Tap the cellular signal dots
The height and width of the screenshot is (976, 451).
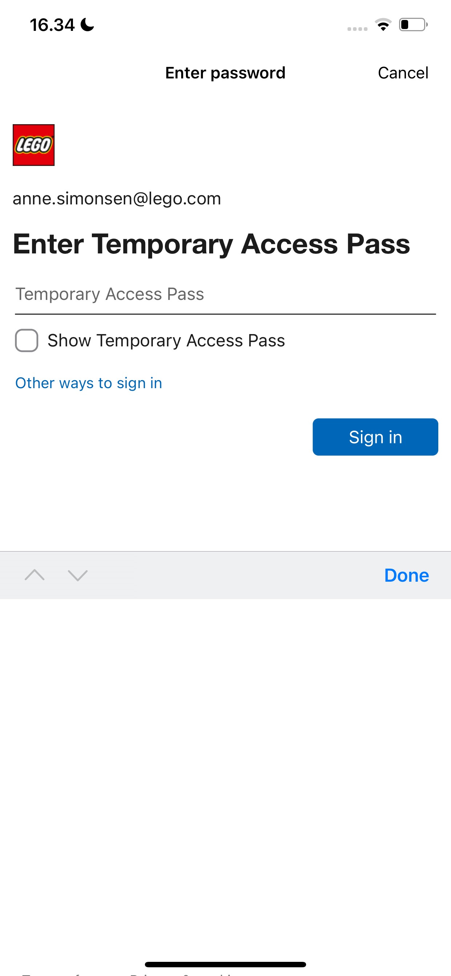click(357, 29)
